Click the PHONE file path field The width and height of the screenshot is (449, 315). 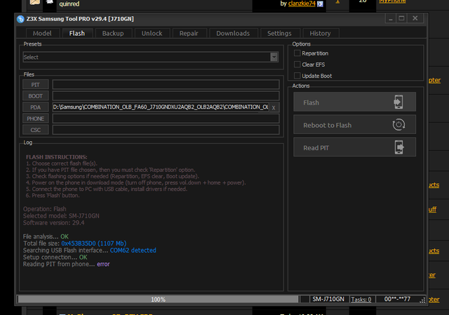tap(166, 119)
